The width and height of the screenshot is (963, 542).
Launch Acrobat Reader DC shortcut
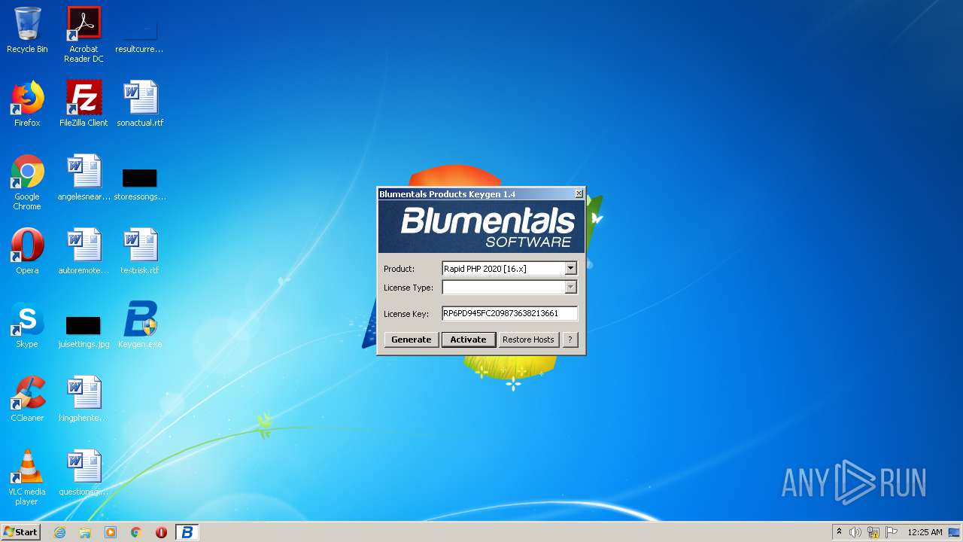[84, 35]
